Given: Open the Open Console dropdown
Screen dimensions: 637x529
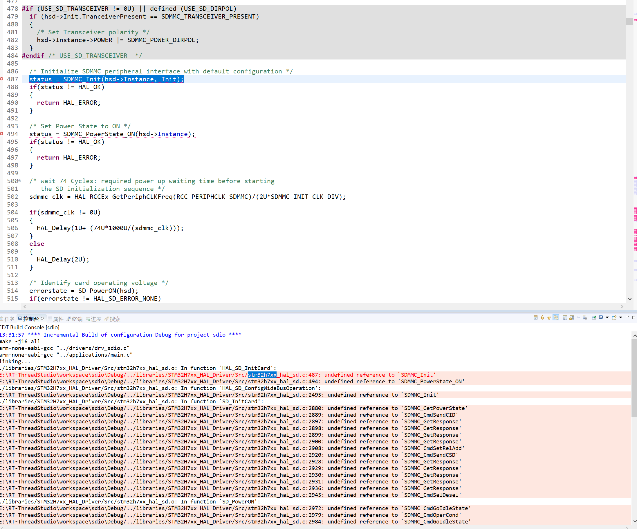Looking at the screenshot, I should [x=621, y=317].
